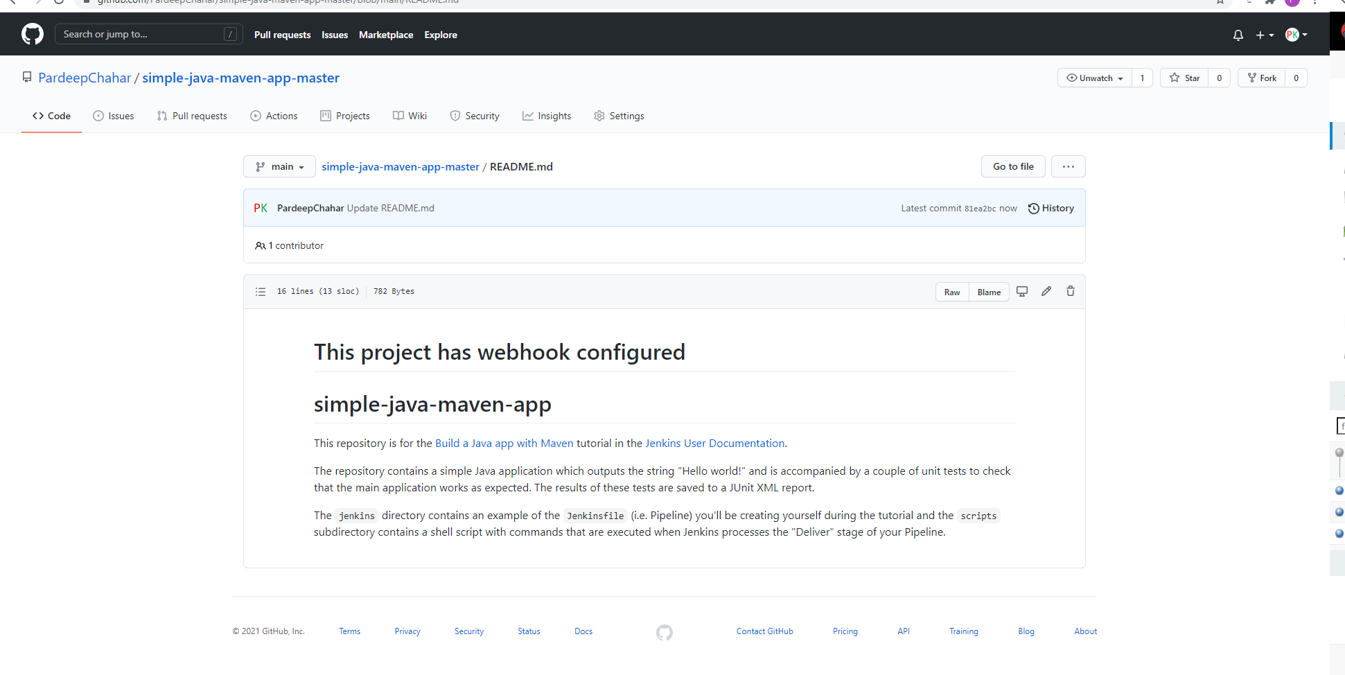This screenshot has width=1345, height=675.
Task: Open the table of contents list icon
Action: click(x=261, y=291)
